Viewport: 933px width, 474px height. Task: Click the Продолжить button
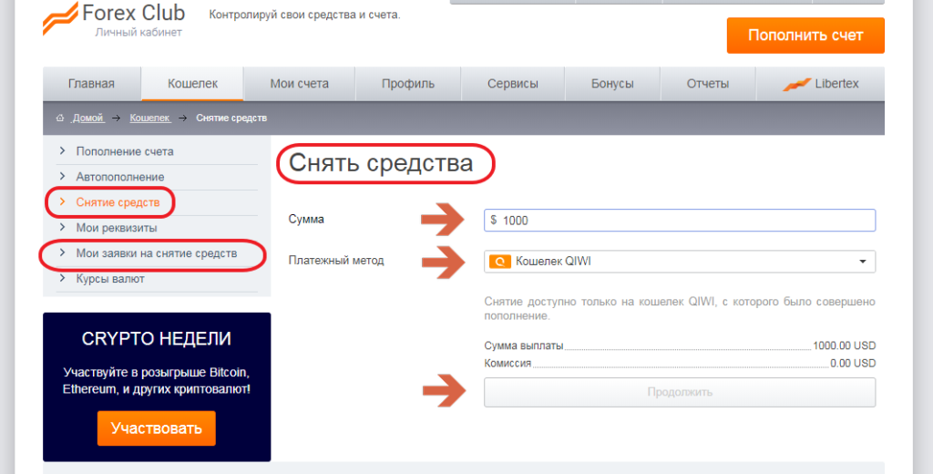click(x=680, y=393)
